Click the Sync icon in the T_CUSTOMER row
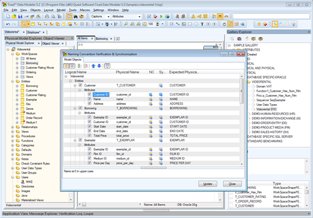The height and width of the screenshot is (218, 313). (x=160, y=85)
